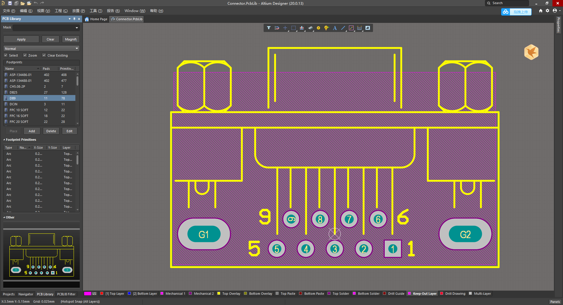Collapse the Footprint Primitives section
563x305 pixels.
pos(4,140)
